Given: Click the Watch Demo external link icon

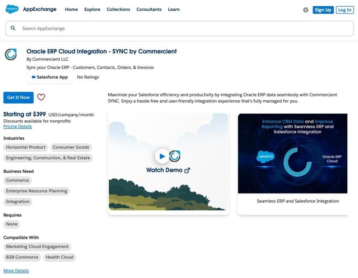Looking at the screenshot, I should pos(187,170).
